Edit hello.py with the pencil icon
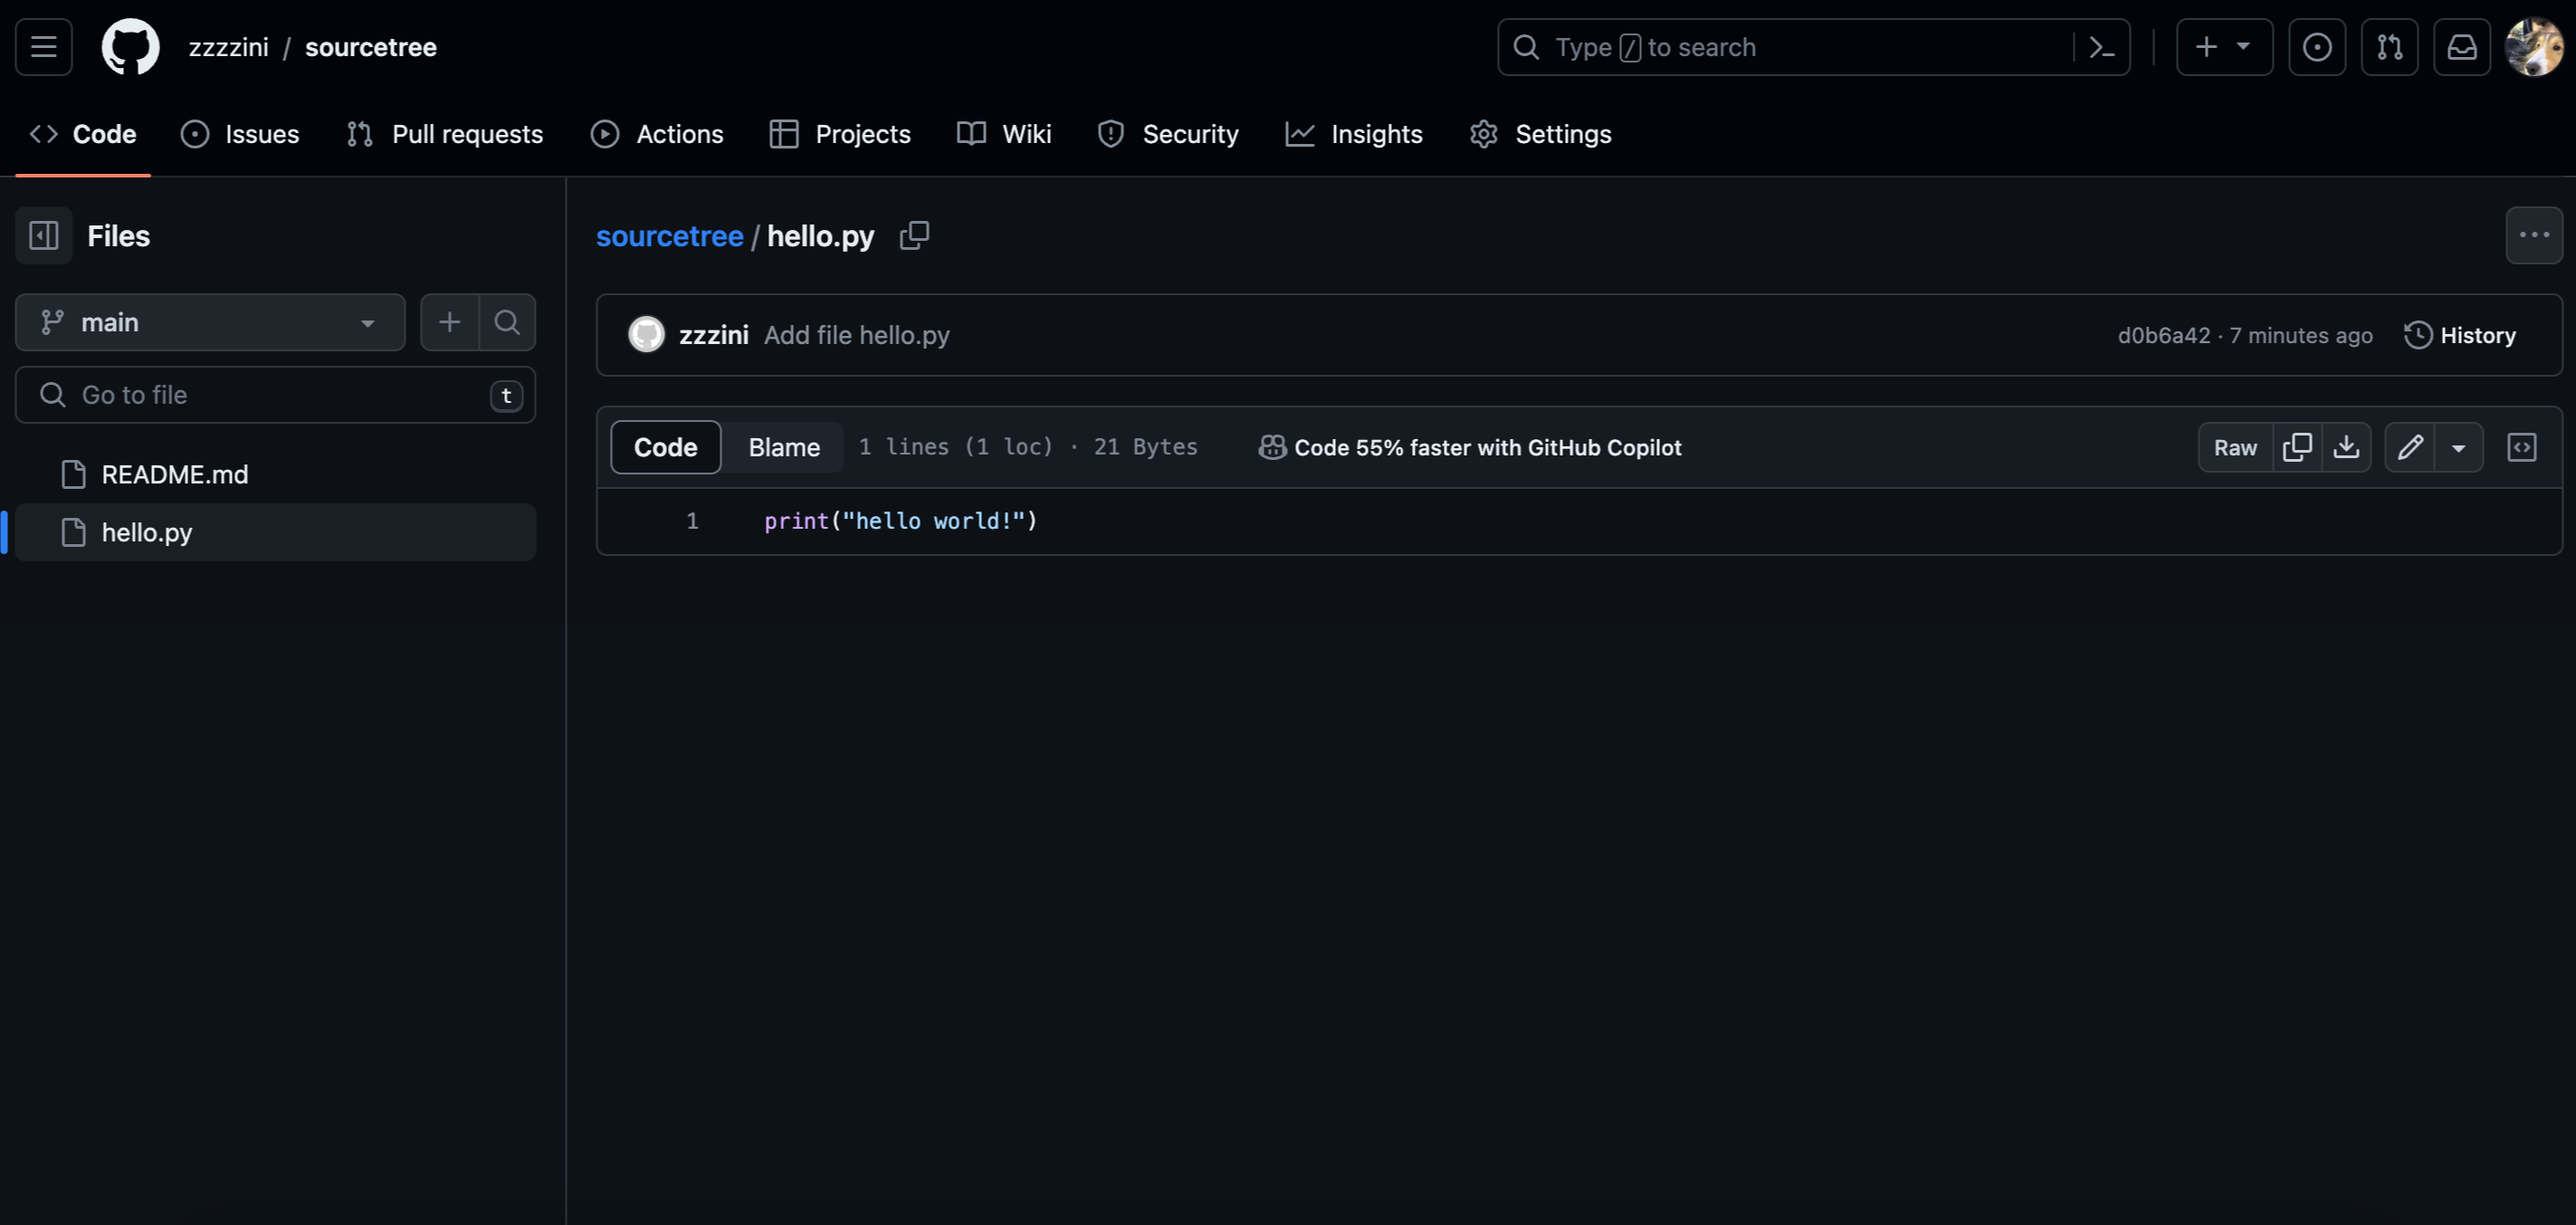 (2410, 447)
